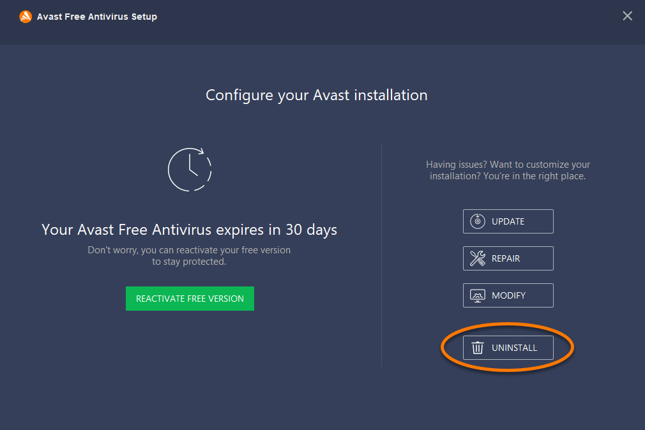Click the 'Avast Free Antivirus Setup' title text
This screenshot has width=645, height=430.
click(x=97, y=17)
